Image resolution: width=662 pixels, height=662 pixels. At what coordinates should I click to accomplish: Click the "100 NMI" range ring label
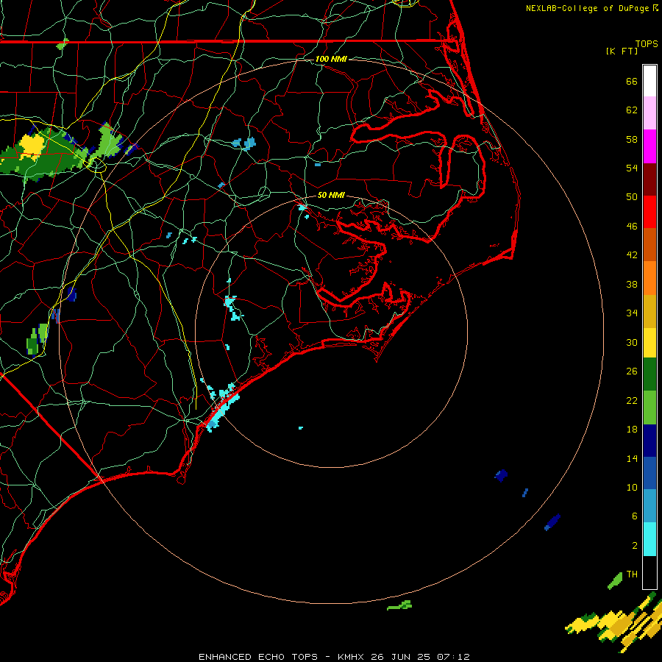tap(331, 59)
